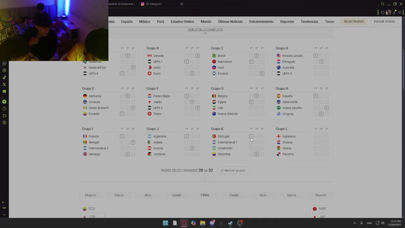This screenshot has width=405, height=228.
Task: Click the ENG language indicator
Action: (x=369, y=223)
